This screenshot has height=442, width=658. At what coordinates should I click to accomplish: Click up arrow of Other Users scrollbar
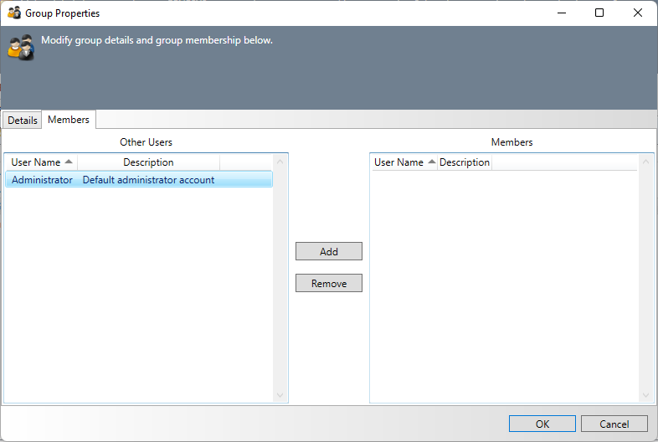click(x=280, y=162)
